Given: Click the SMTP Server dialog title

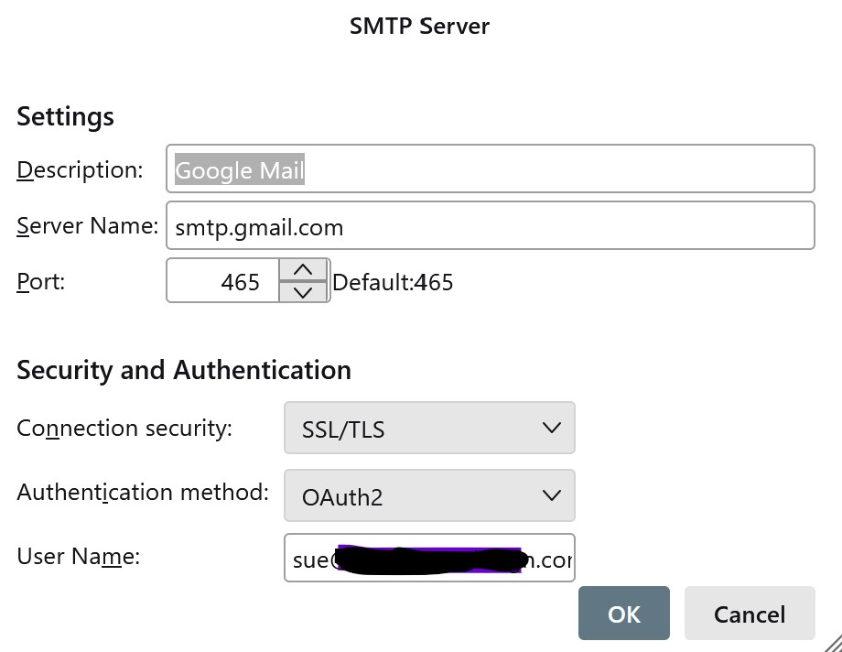Looking at the screenshot, I should 419,26.
